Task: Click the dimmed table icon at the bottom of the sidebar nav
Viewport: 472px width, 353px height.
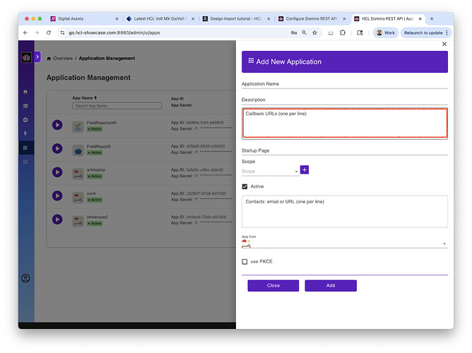Action: 25,162
